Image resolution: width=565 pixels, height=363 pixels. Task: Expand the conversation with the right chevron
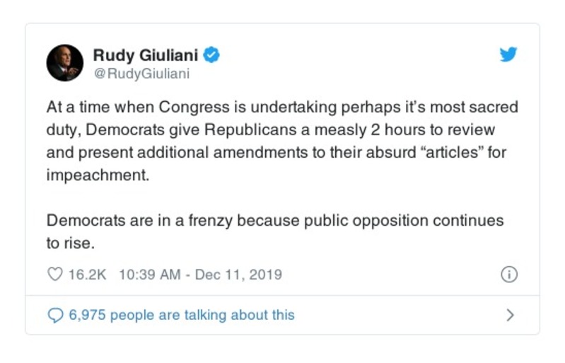coord(510,315)
